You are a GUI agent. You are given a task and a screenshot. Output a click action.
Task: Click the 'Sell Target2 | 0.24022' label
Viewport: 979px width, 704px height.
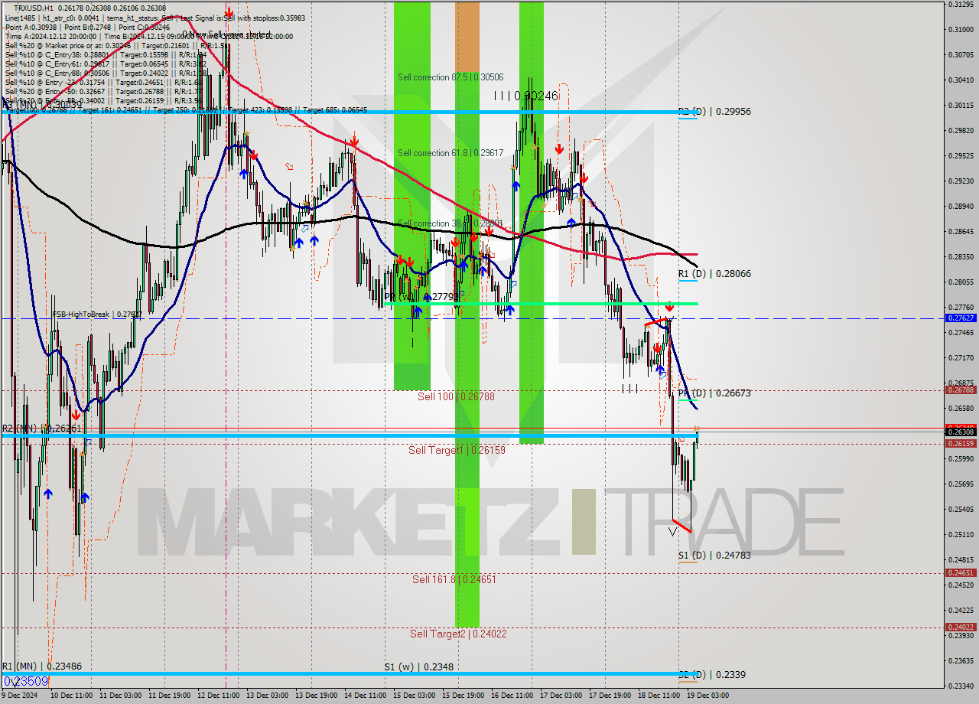coord(458,634)
